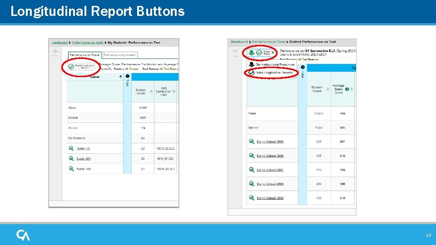Open the Demo School 9998 link
Image resolution: width=436 pixels, height=245 pixels.
point(270,184)
